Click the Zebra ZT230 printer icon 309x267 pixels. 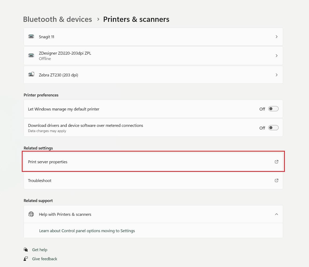pos(31,75)
